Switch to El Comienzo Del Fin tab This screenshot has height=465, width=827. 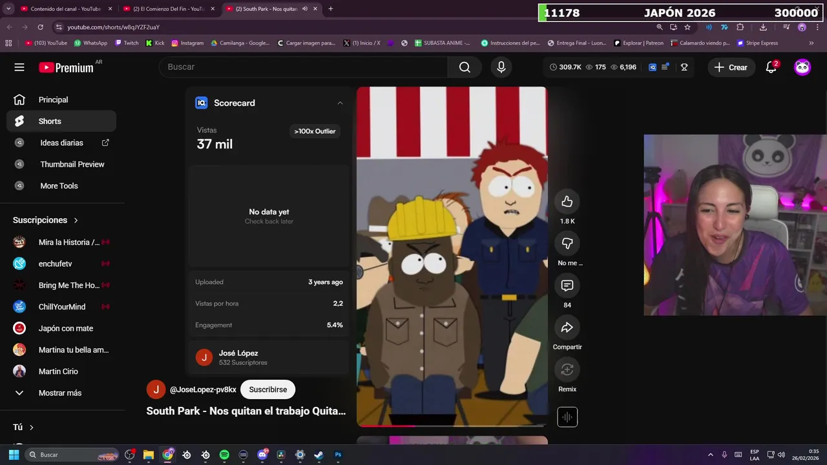click(169, 9)
